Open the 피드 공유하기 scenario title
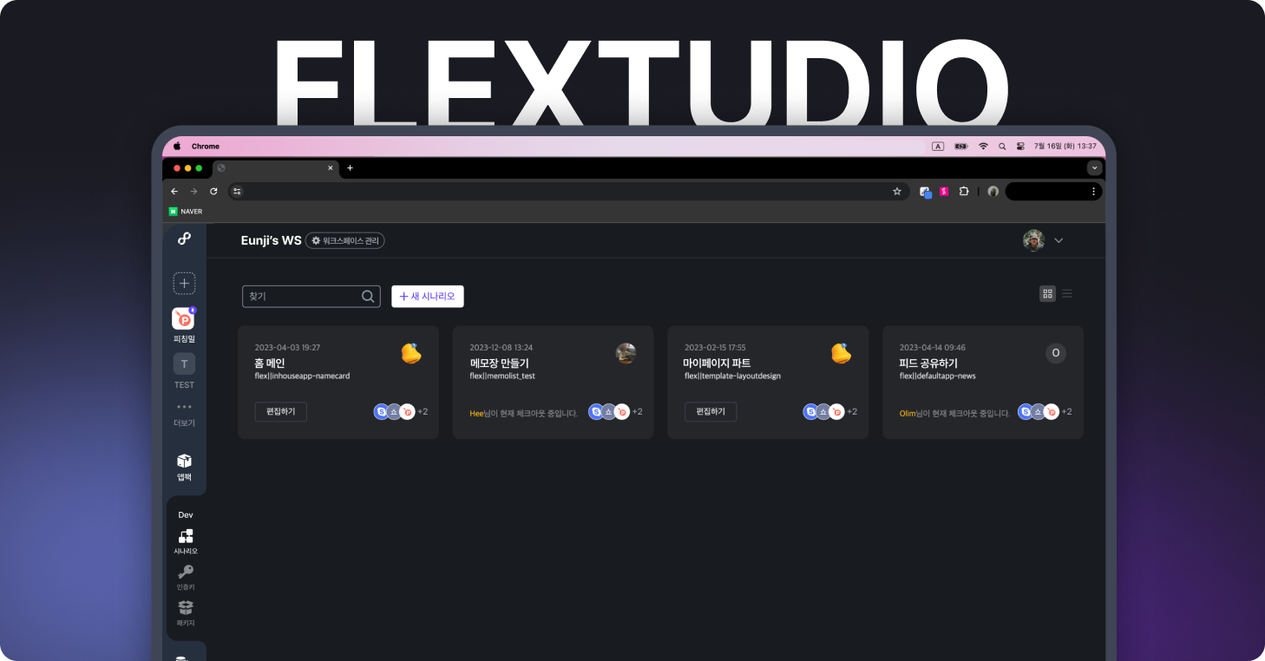The width and height of the screenshot is (1265, 661). click(x=928, y=363)
